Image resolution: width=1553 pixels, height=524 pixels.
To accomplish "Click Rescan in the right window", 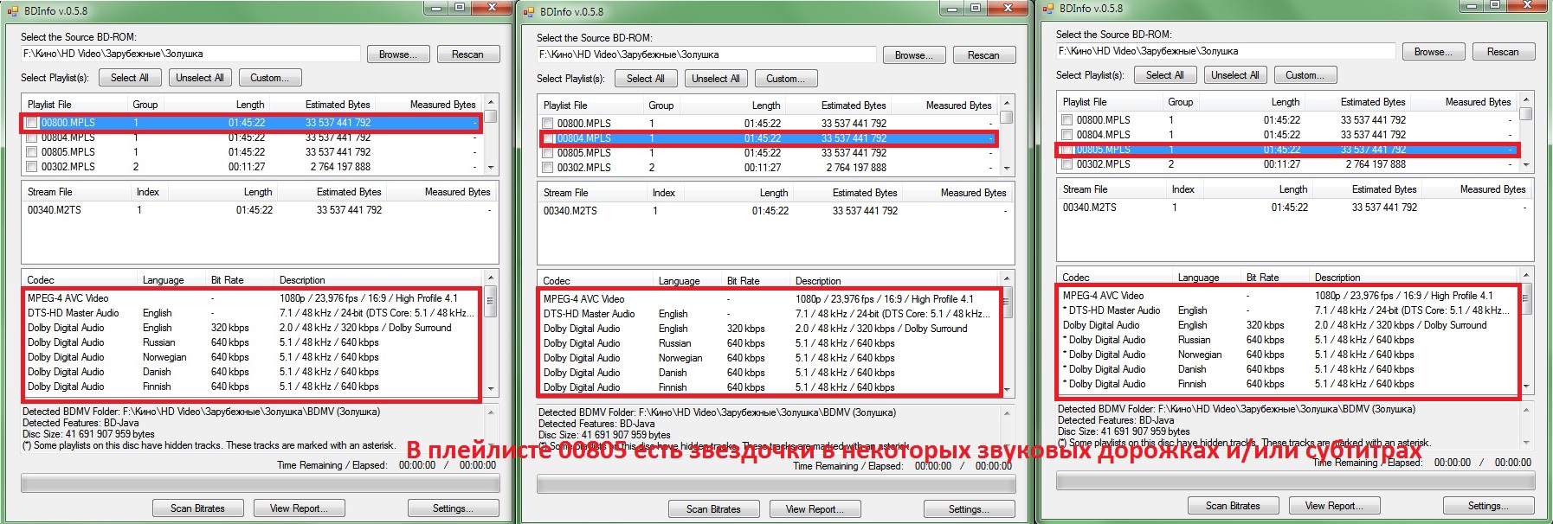I will (x=1503, y=52).
